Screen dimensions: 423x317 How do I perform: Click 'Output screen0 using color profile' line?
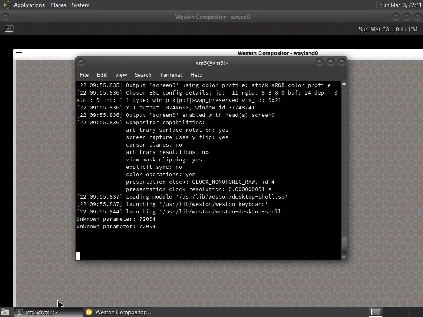pyautogui.click(x=204, y=85)
